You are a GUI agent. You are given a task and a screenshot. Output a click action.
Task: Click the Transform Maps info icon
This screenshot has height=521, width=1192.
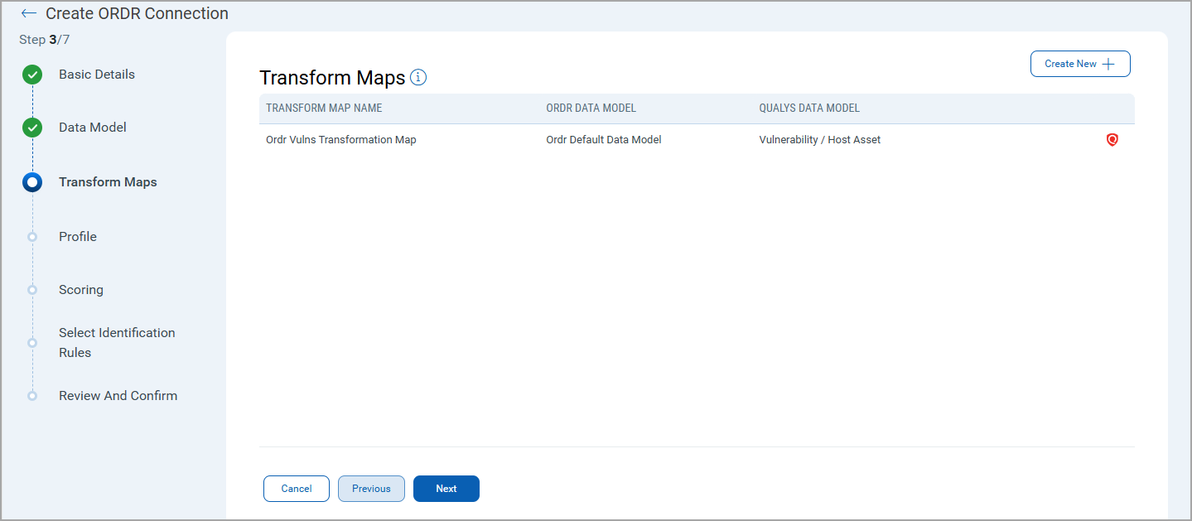418,78
